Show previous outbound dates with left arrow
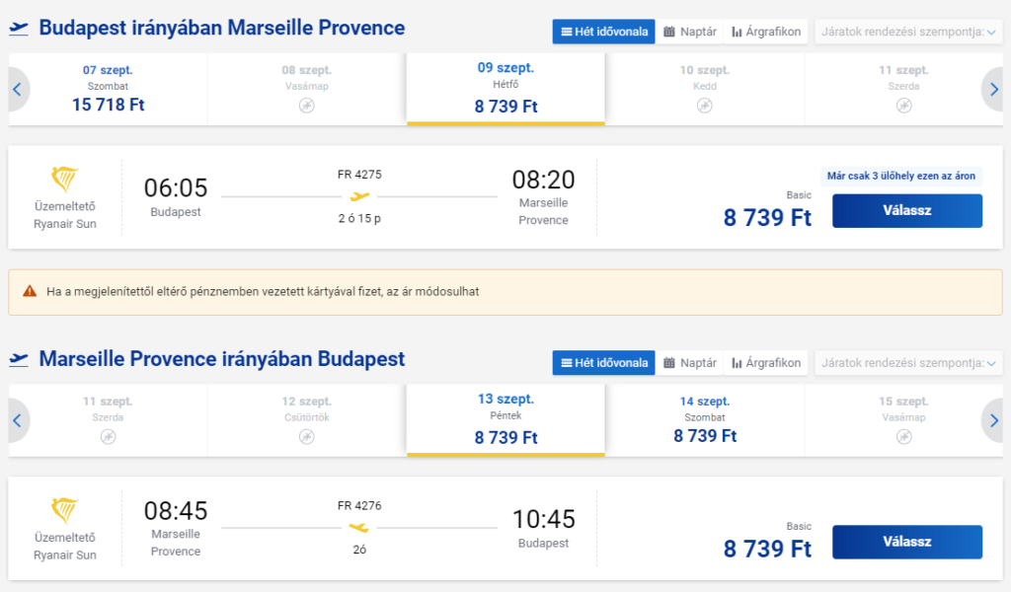 point(17,90)
